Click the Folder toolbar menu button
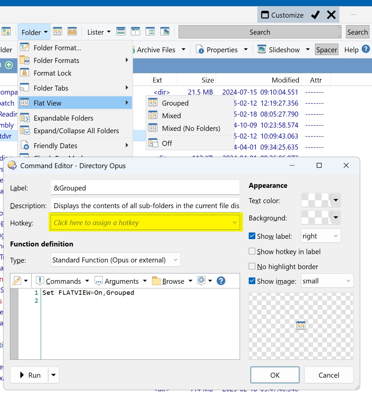Viewport: 372px width, 397px height. 34,32
